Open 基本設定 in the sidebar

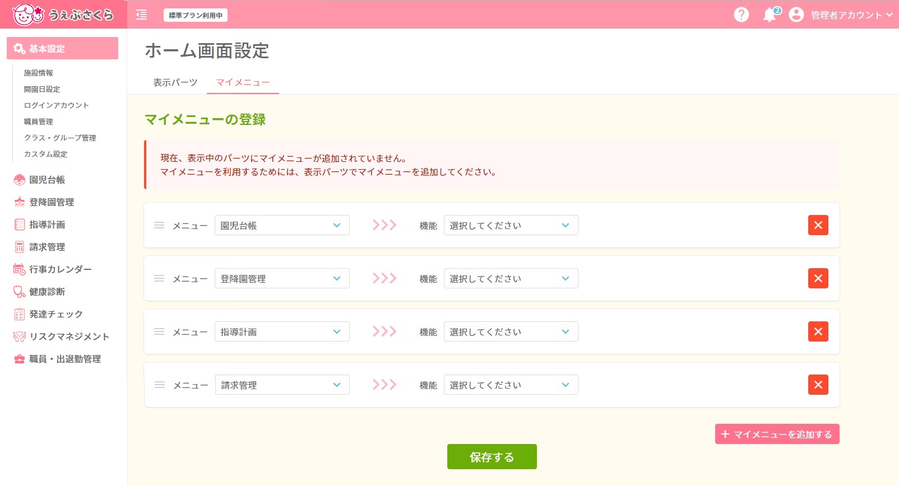click(x=62, y=48)
